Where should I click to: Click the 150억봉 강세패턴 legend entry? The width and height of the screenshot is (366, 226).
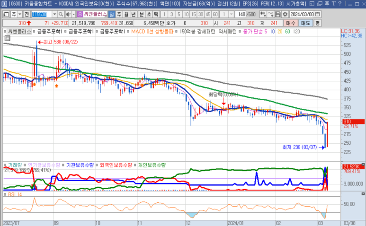pyautogui.click(x=197, y=32)
